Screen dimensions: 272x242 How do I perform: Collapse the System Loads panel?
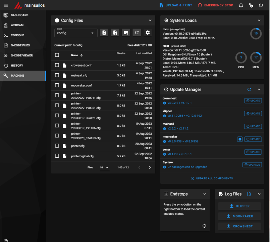pyautogui.click(x=259, y=21)
